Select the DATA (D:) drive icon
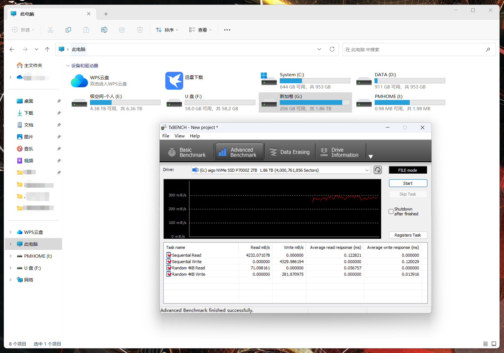 (x=364, y=81)
